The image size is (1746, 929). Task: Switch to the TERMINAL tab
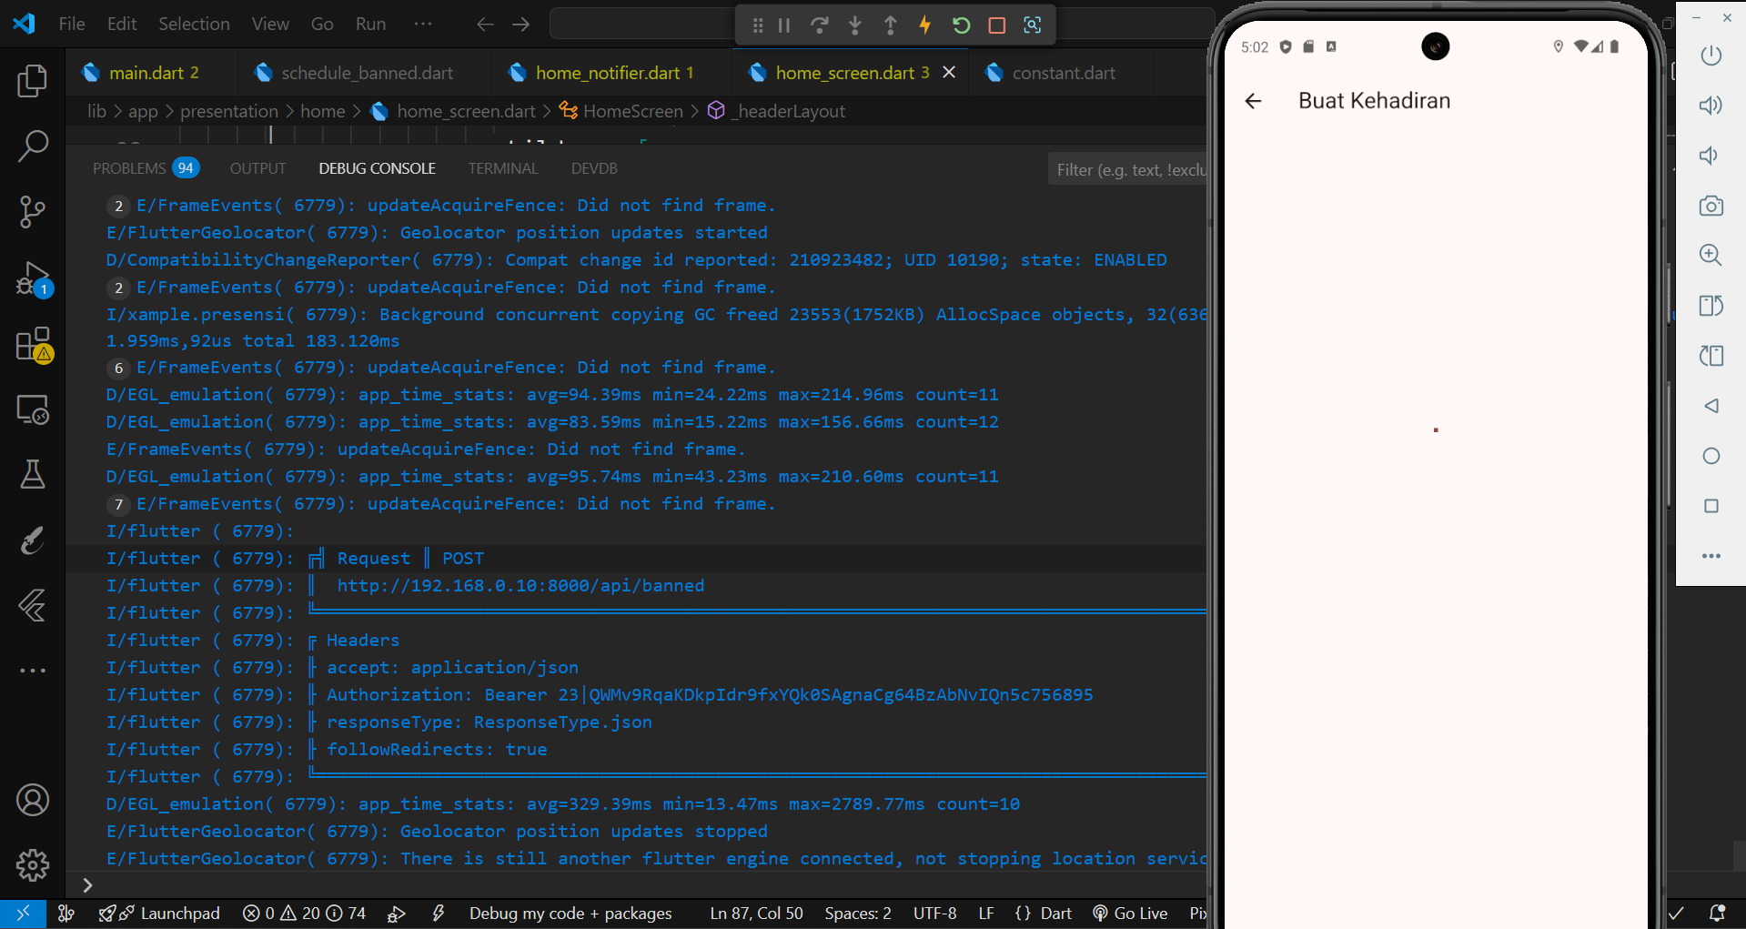[503, 167]
